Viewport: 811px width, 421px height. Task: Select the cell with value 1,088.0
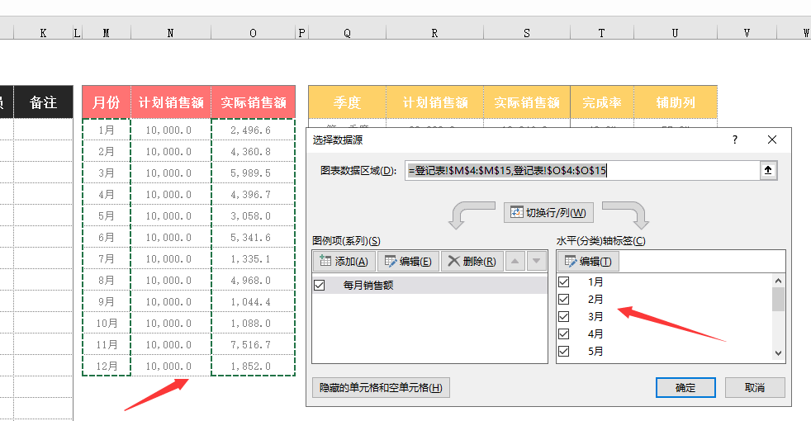coord(253,324)
